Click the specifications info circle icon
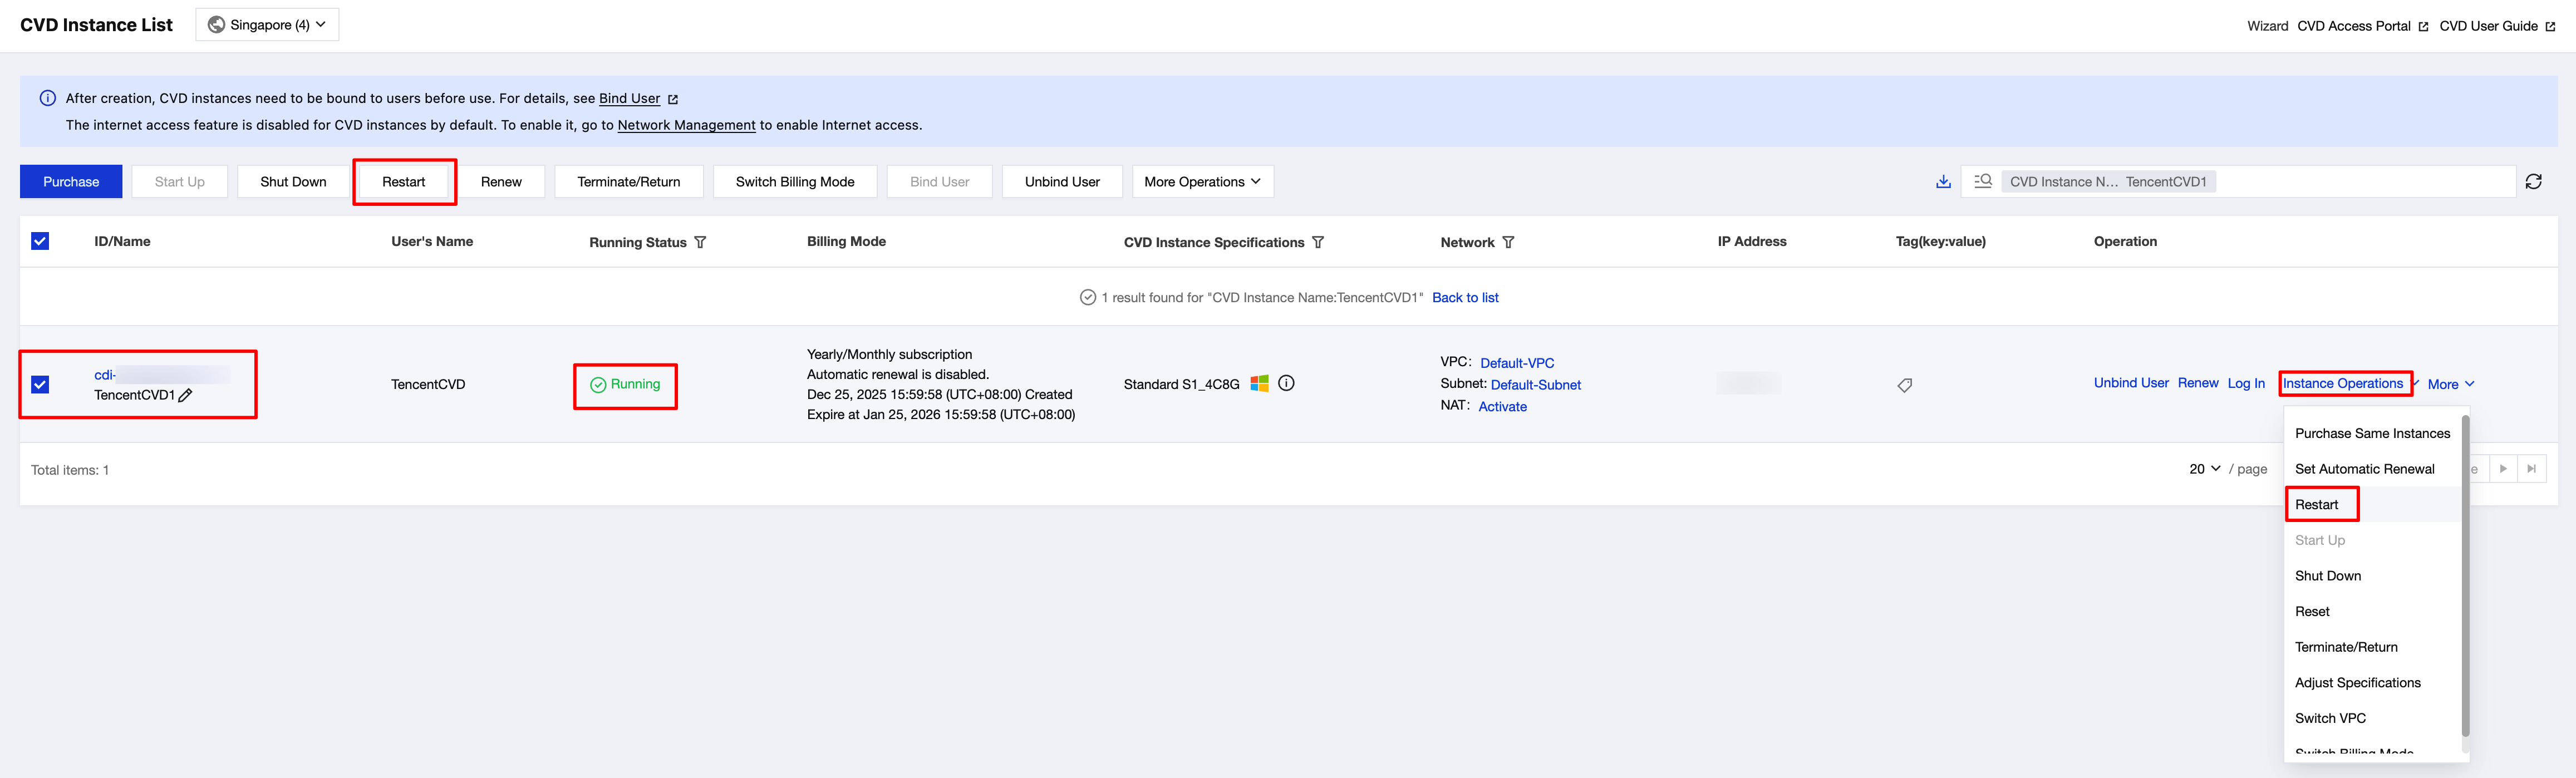The width and height of the screenshot is (2576, 778). 1286,383
